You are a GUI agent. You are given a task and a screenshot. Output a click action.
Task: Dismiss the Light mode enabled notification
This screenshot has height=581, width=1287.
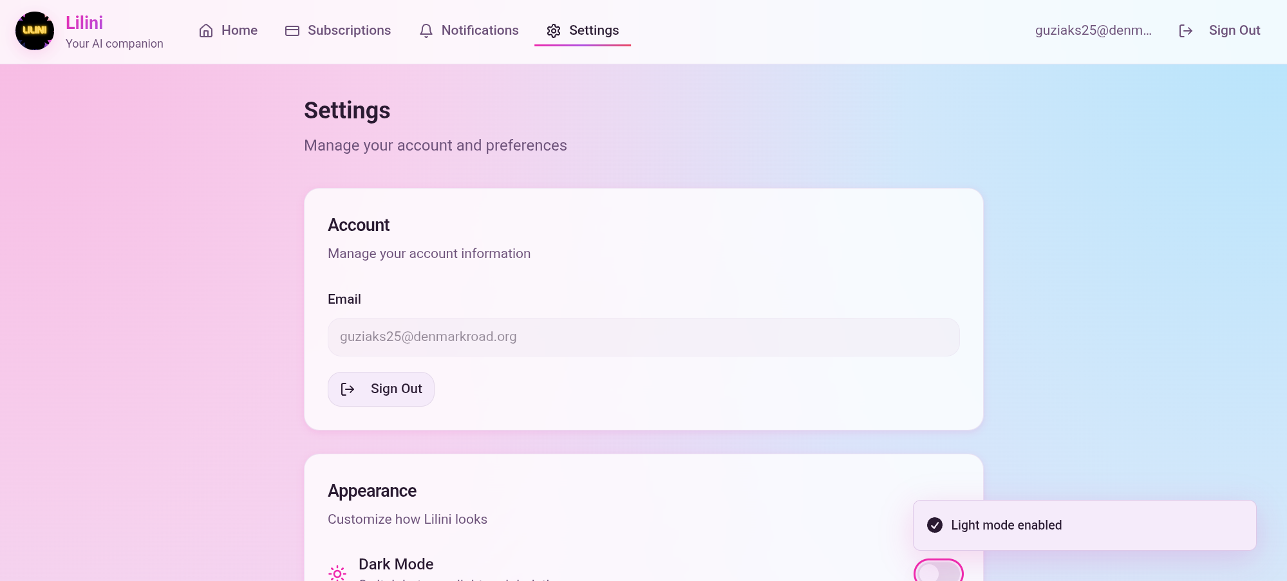1084,525
